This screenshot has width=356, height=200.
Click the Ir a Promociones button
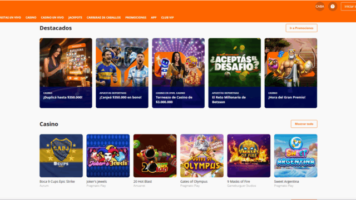[301, 28]
